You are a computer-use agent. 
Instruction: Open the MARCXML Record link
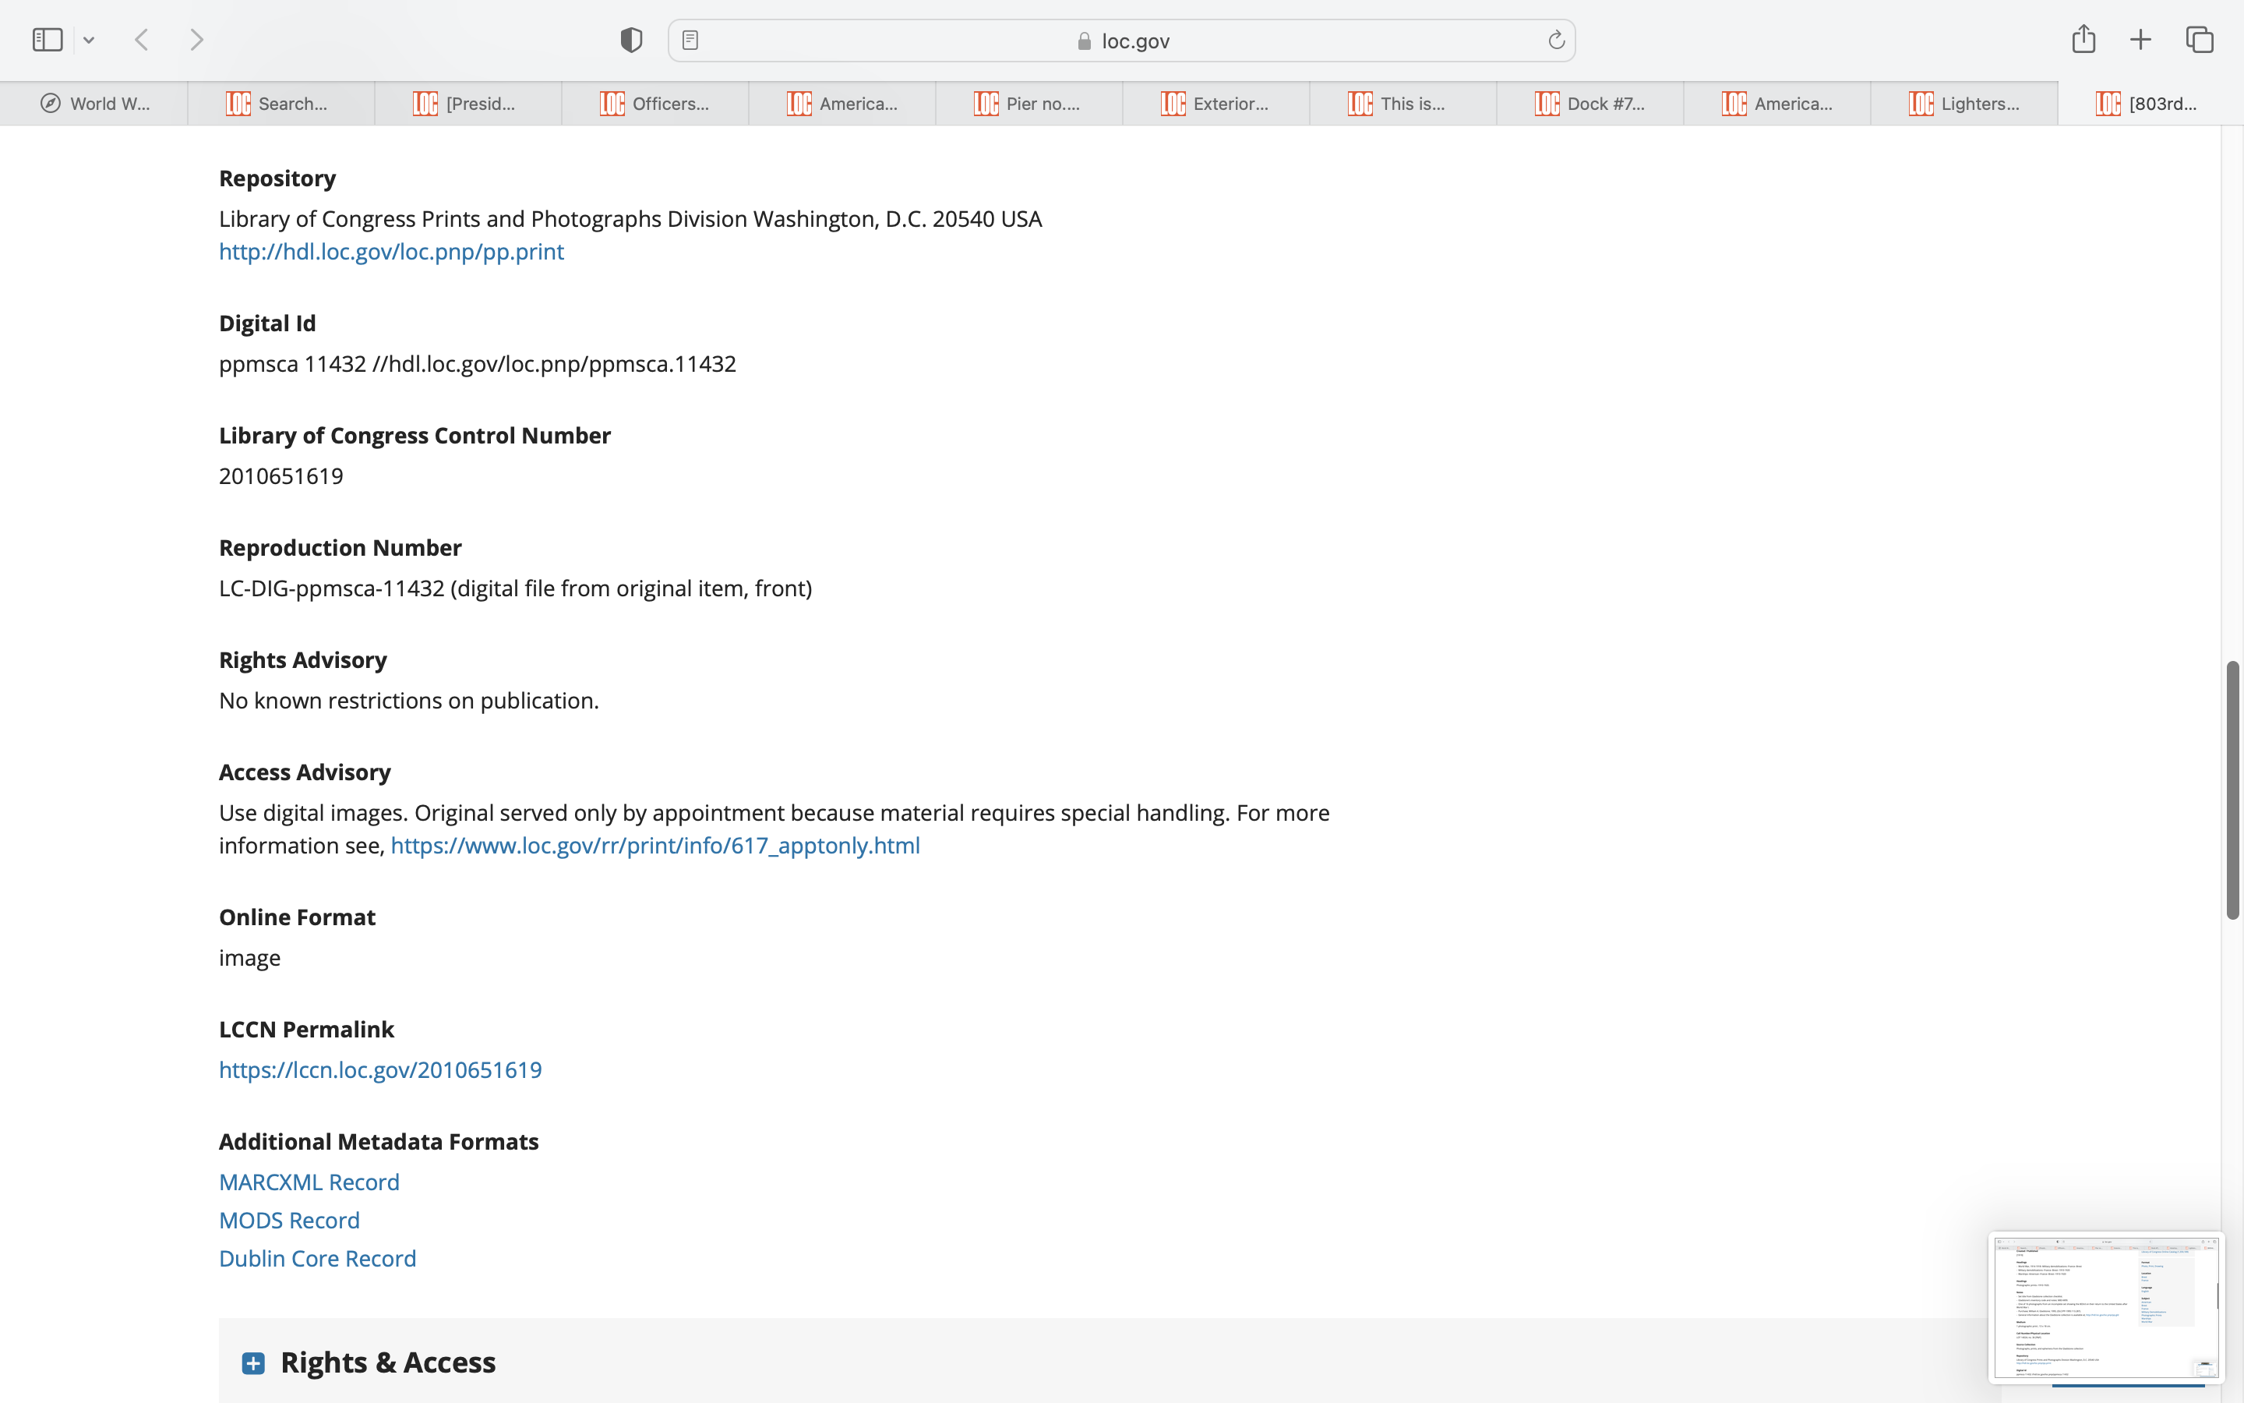(309, 1182)
